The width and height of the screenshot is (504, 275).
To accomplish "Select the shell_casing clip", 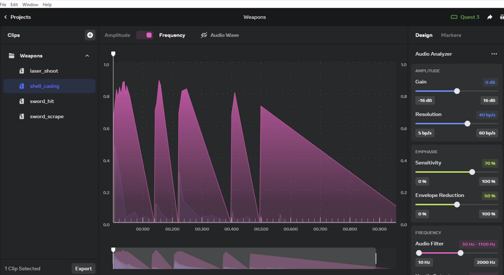I will pos(45,86).
